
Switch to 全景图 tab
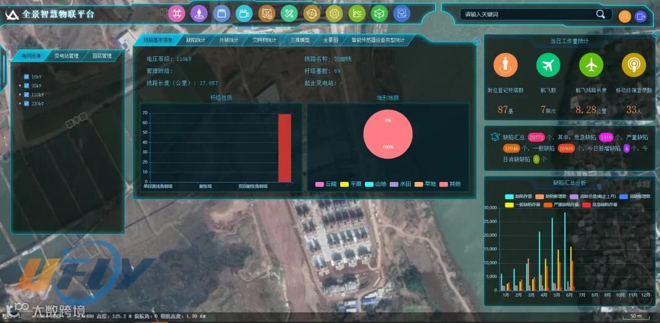(331, 40)
